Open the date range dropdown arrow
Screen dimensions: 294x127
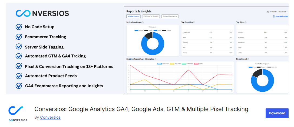[287, 12]
